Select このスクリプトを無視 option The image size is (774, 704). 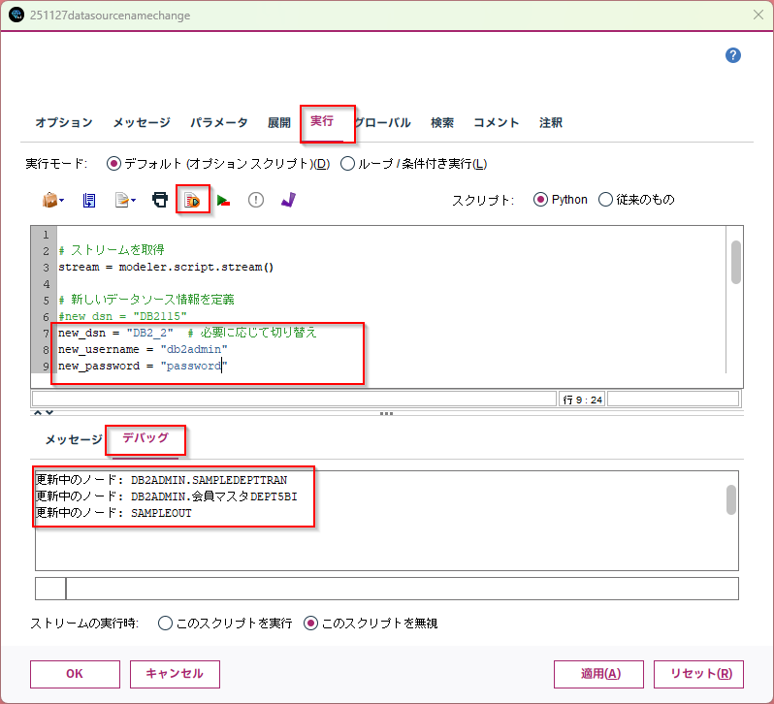(310, 624)
